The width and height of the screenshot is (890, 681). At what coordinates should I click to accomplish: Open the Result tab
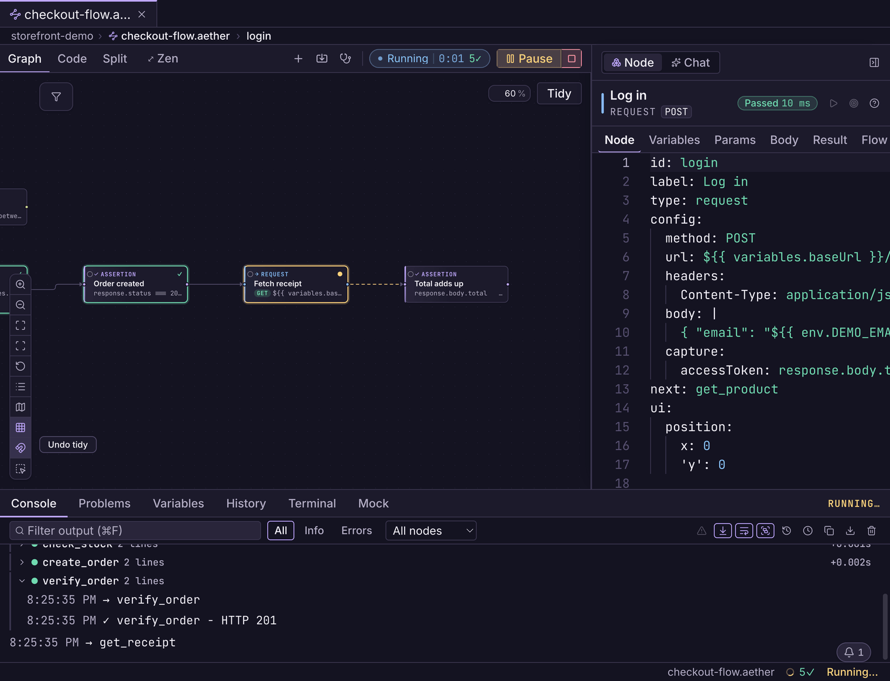[x=830, y=140]
